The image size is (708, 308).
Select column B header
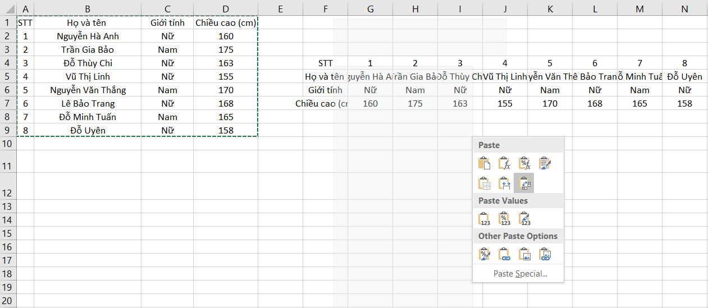[88, 8]
